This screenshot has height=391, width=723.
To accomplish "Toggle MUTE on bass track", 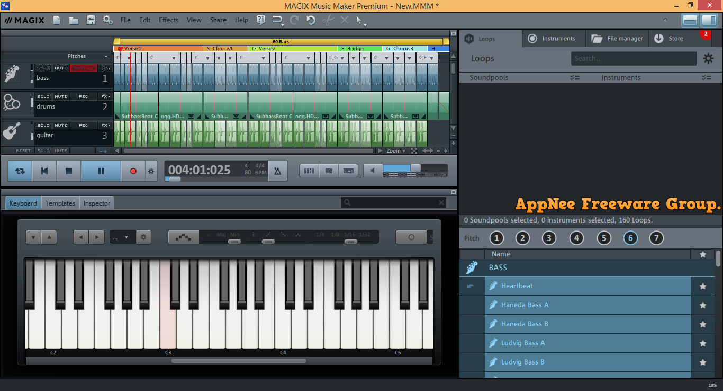I will 61,68.
